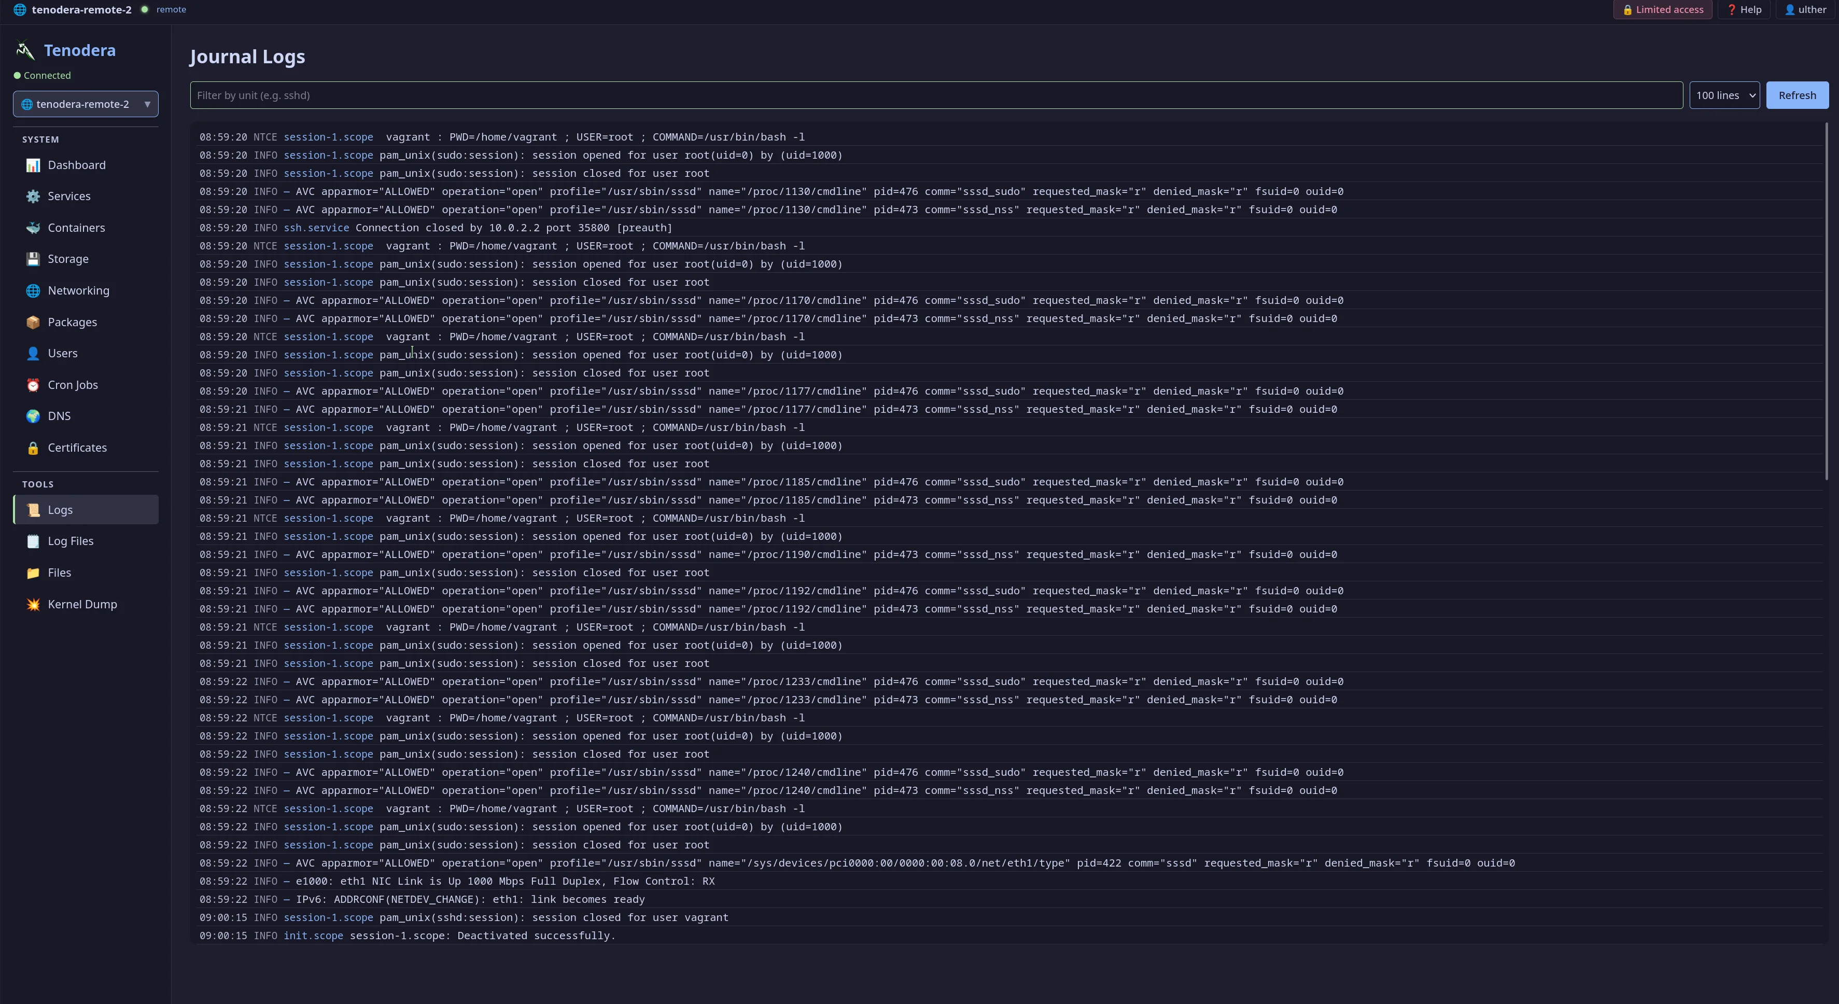Click the /proc/1233/cmdline sssd_nss log line

[1009, 700]
